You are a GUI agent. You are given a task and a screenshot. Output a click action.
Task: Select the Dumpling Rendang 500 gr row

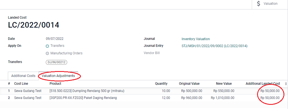point(144,91)
